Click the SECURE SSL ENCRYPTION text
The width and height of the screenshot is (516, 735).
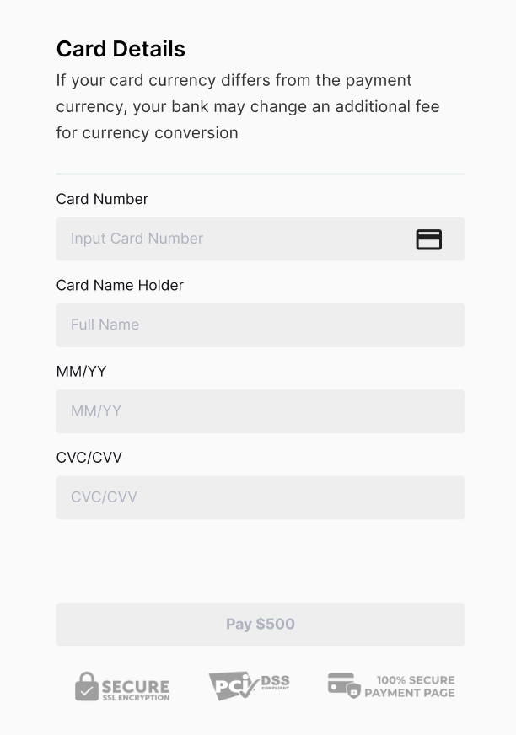(136, 690)
